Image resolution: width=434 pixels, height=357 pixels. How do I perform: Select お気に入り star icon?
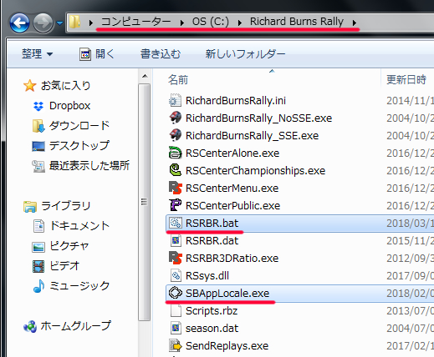coord(29,86)
